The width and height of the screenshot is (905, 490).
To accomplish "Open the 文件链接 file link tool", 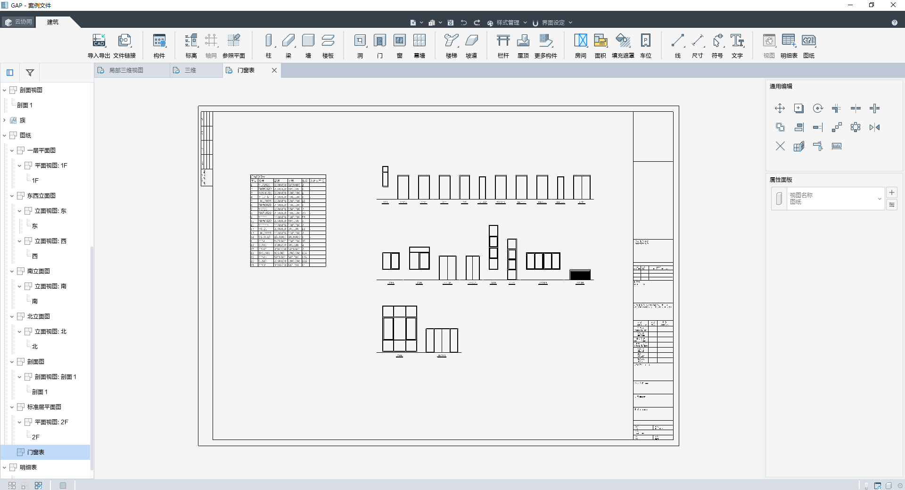I will click(124, 46).
